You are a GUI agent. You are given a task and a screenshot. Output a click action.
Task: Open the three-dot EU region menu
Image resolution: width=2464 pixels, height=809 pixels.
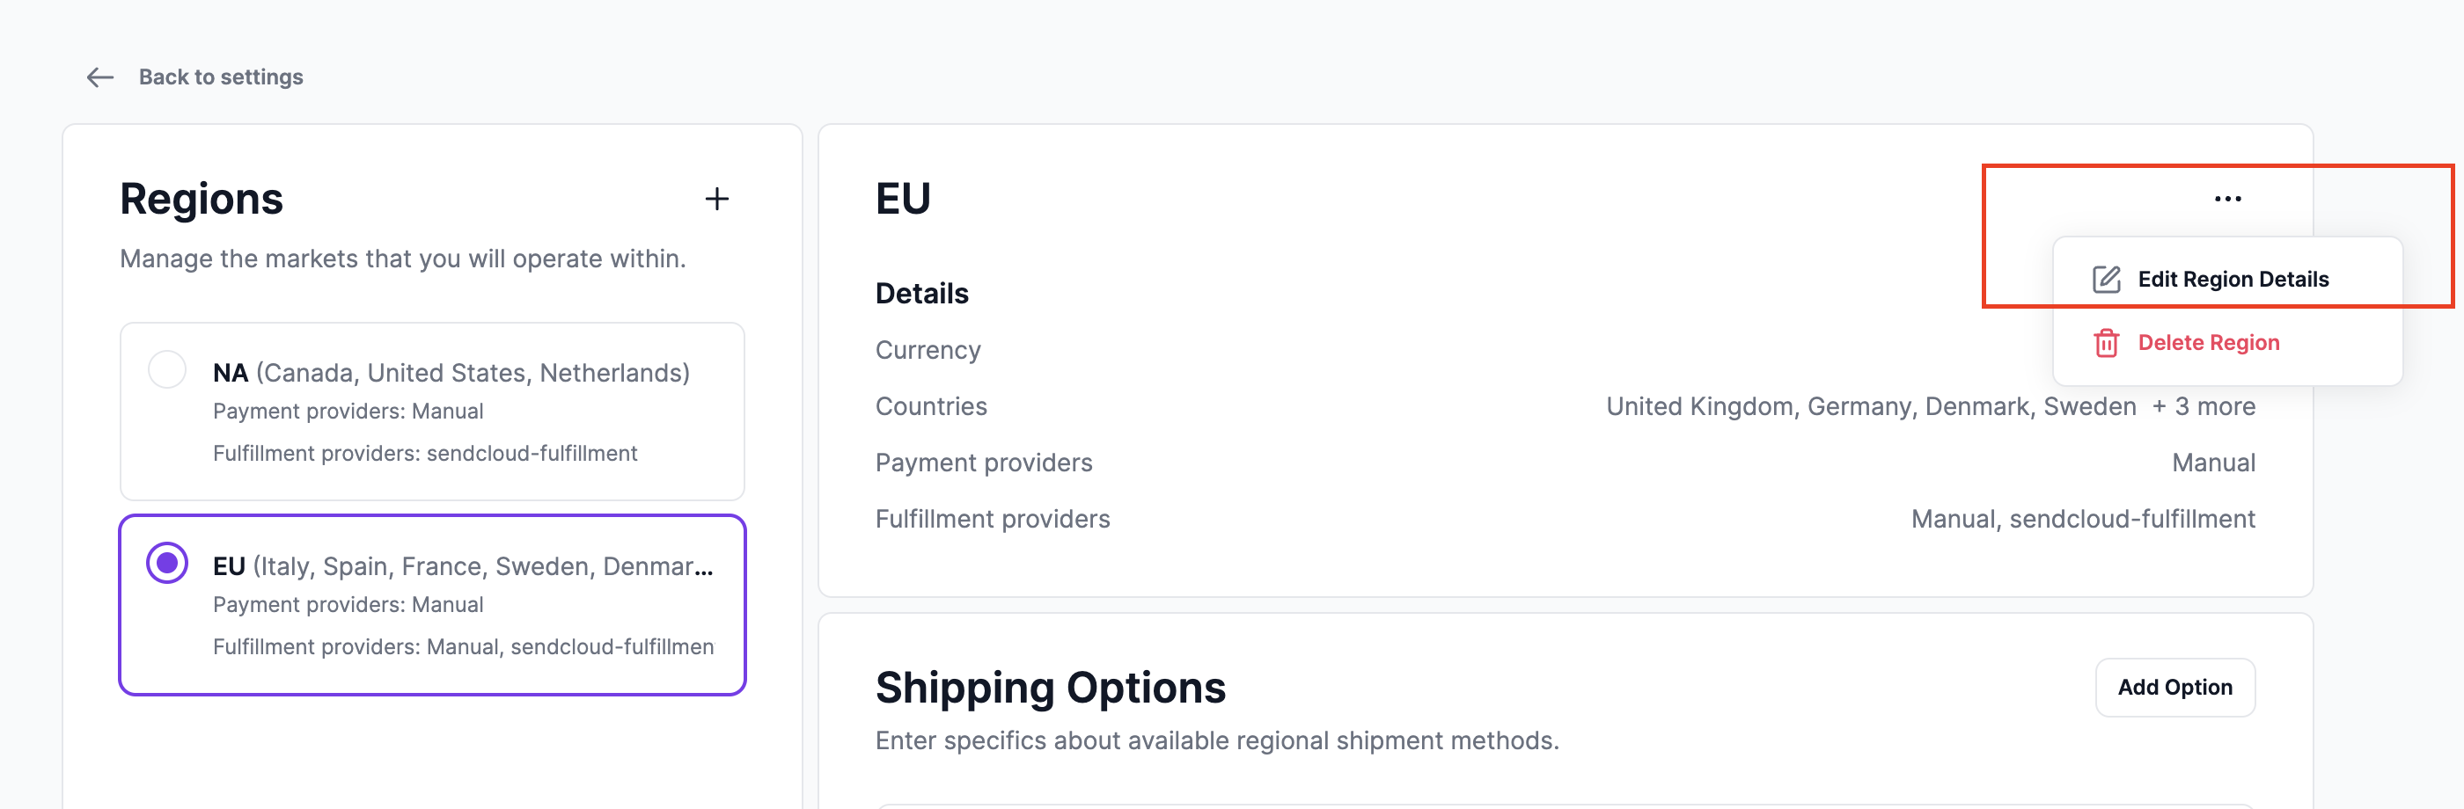pos(2226,199)
